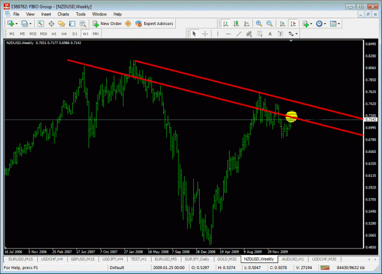Open the Indicators list icon

click(x=306, y=24)
